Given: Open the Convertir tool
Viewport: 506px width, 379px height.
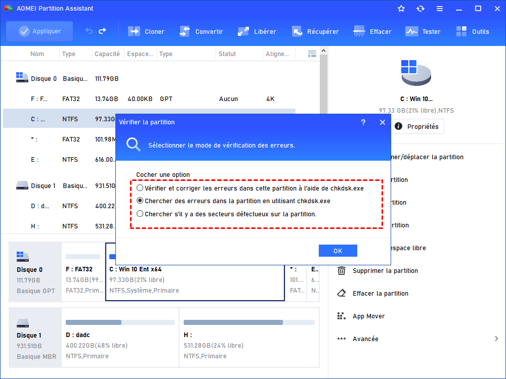Looking at the screenshot, I should click(x=185, y=31).
